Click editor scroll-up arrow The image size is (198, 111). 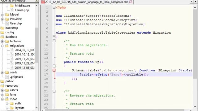(195, 7)
